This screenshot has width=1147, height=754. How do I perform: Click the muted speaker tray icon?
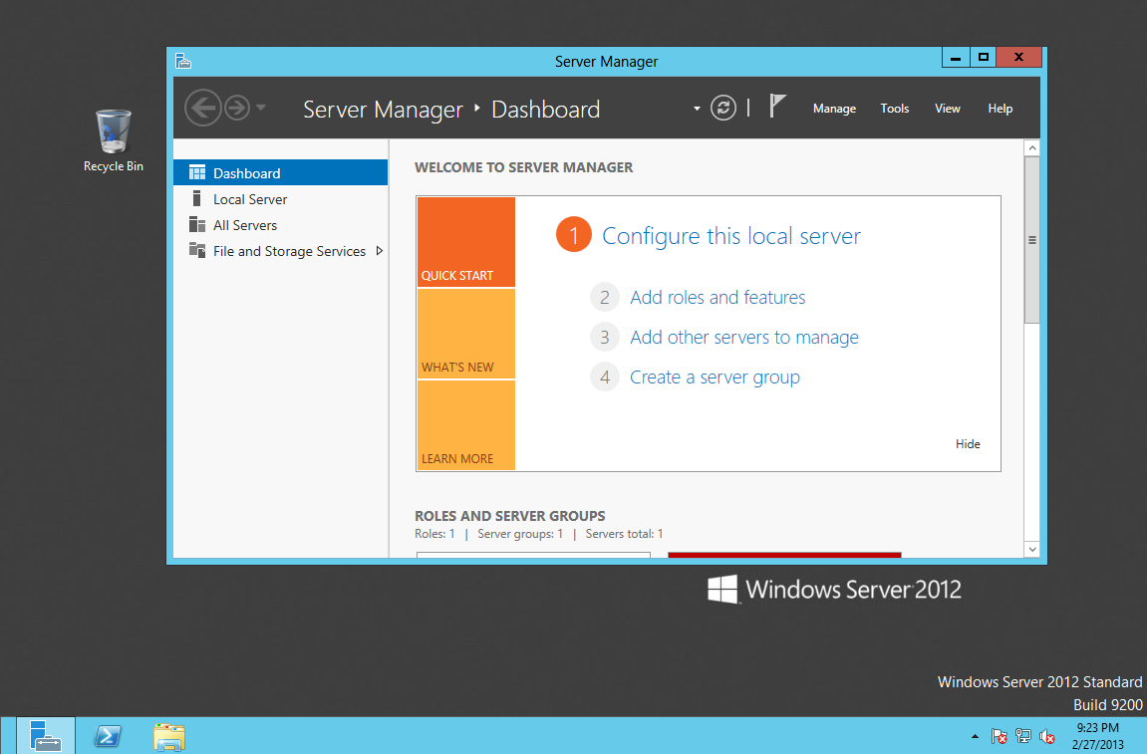(1046, 736)
